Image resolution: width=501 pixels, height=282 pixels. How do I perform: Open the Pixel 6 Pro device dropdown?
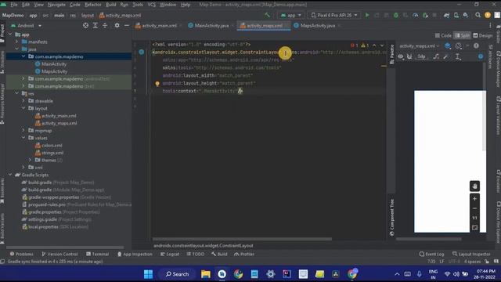tap(334, 15)
